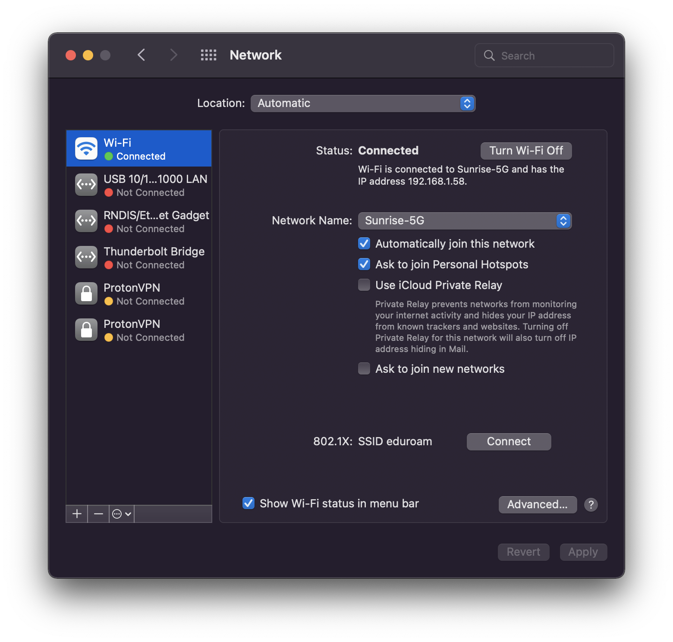Screen dimensions: 673x642
Task: Click the Thunderbolt Bridge icon
Action: (x=86, y=257)
